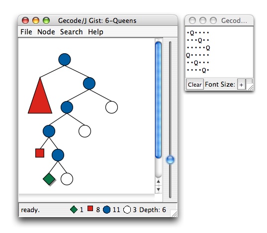The width and height of the screenshot is (267, 233).
Task: Click the scrollbar down arrow
Action: click(159, 189)
